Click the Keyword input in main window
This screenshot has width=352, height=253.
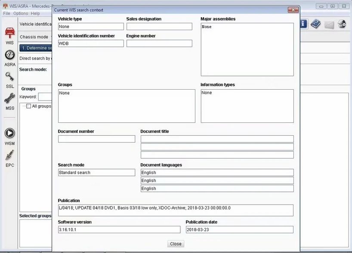pyautogui.click(x=45, y=97)
